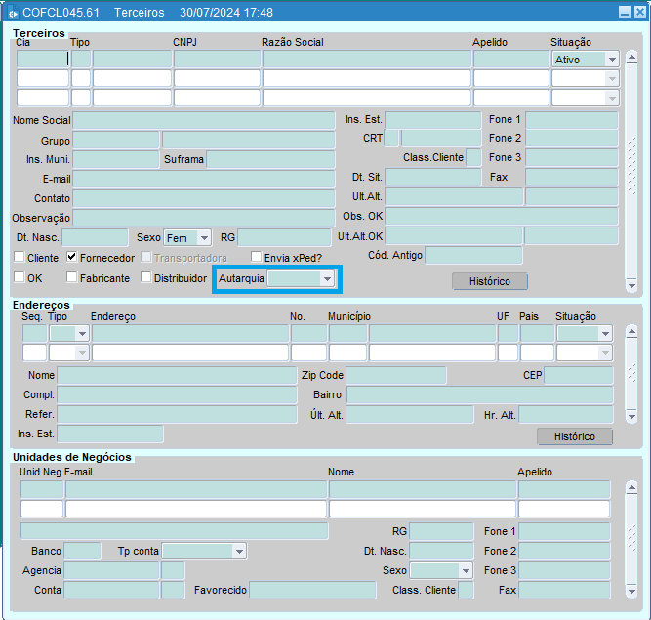The image size is (651, 620).
Task: Select the Favorecido text field
Action: (x=312, y=591)
